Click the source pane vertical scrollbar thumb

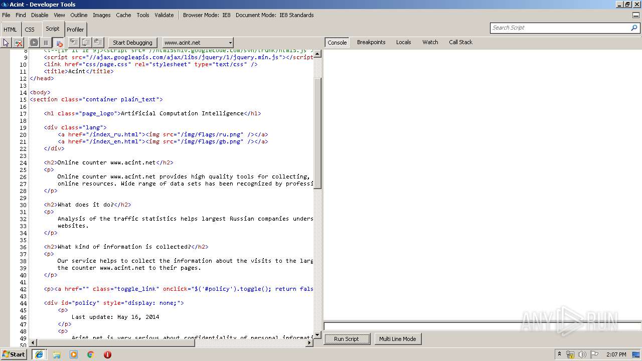317,133
